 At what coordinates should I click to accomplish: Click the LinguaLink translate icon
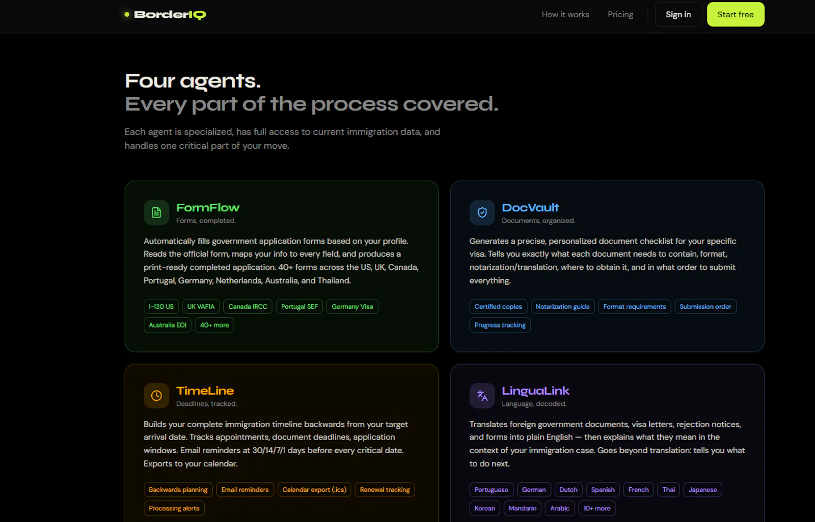tap(482, 396)
